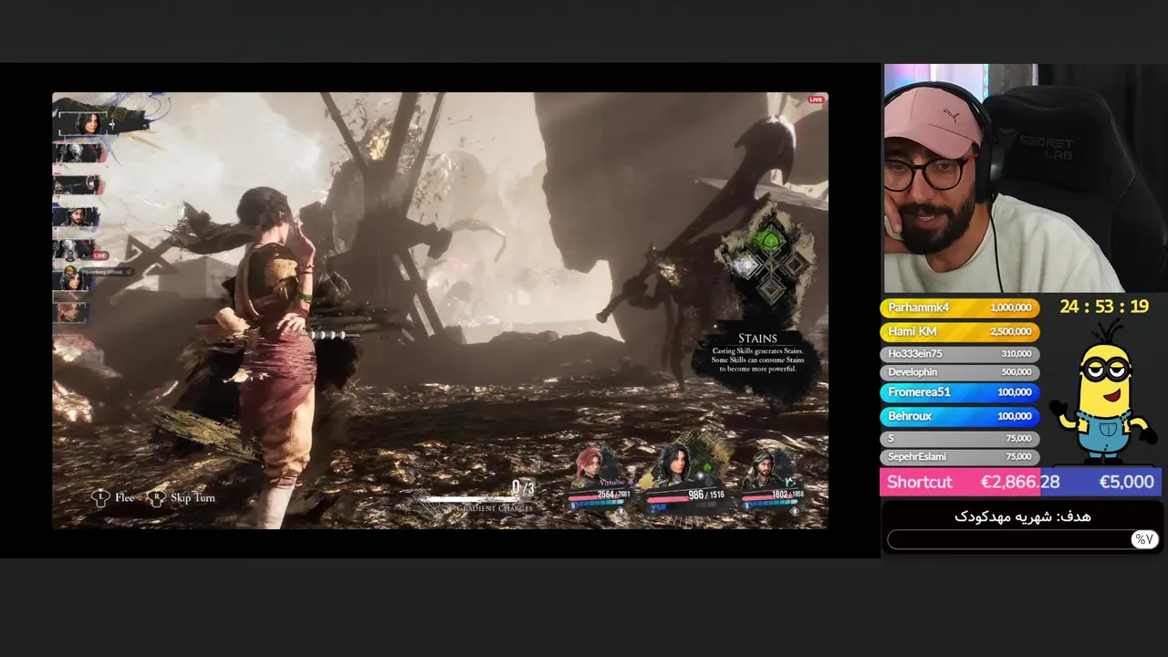Click the Gradient Charges bar
The height and width of the screenshot is (657, 1168).
[x=470, y=499]
